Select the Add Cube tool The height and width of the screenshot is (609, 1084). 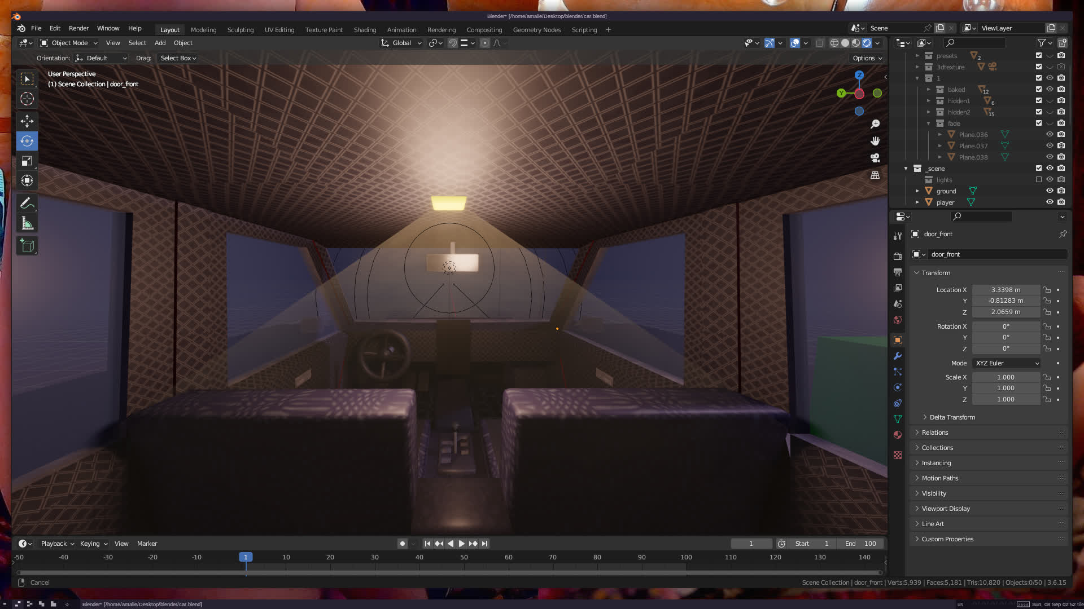27,246
